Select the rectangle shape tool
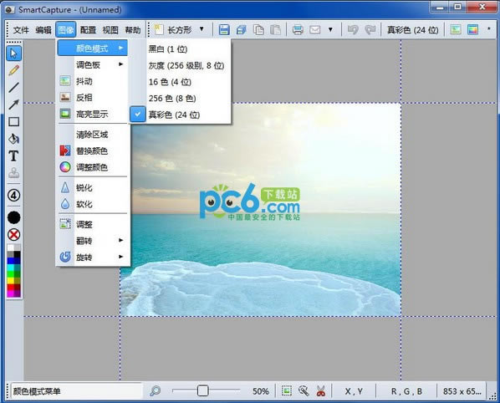Screen dimensions: 500x403 [13, 121]
